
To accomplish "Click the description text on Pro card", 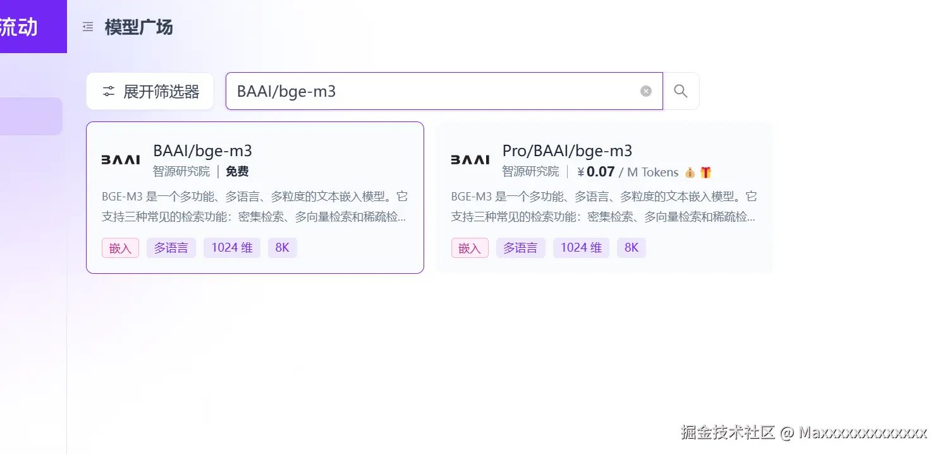I will coord(604,207).
